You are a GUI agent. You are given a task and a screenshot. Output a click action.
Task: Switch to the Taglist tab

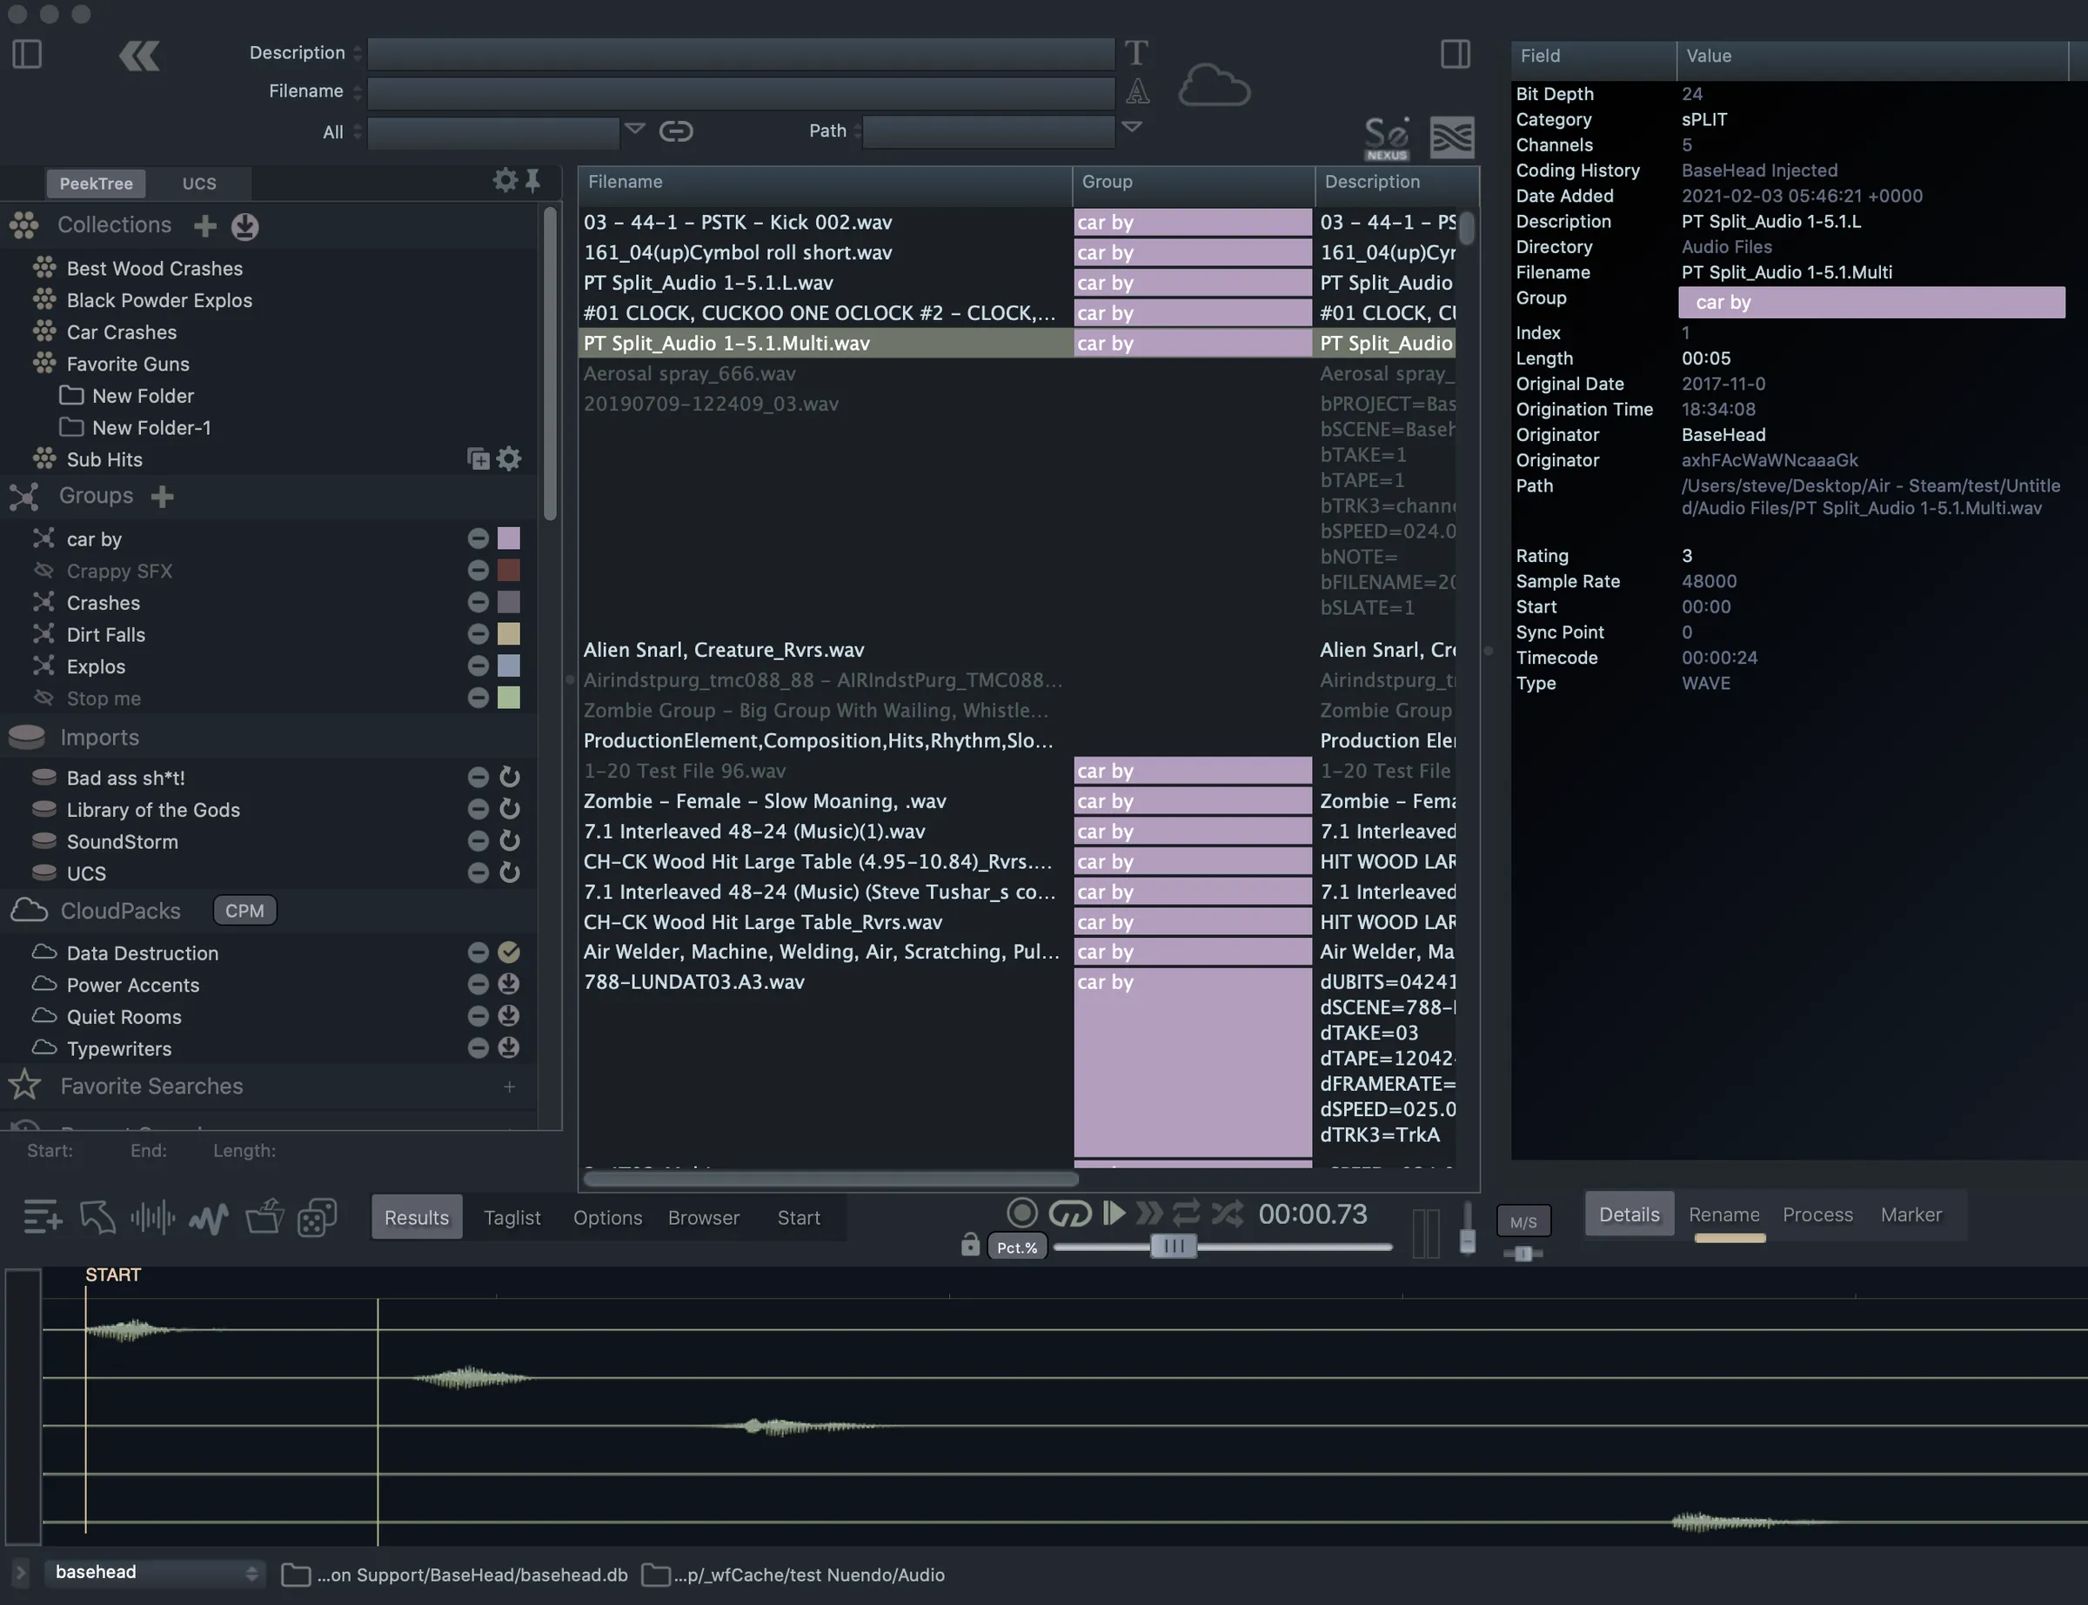point(512,1217)
